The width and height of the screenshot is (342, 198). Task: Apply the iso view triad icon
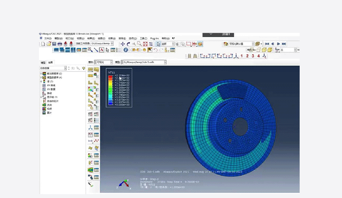264,56
